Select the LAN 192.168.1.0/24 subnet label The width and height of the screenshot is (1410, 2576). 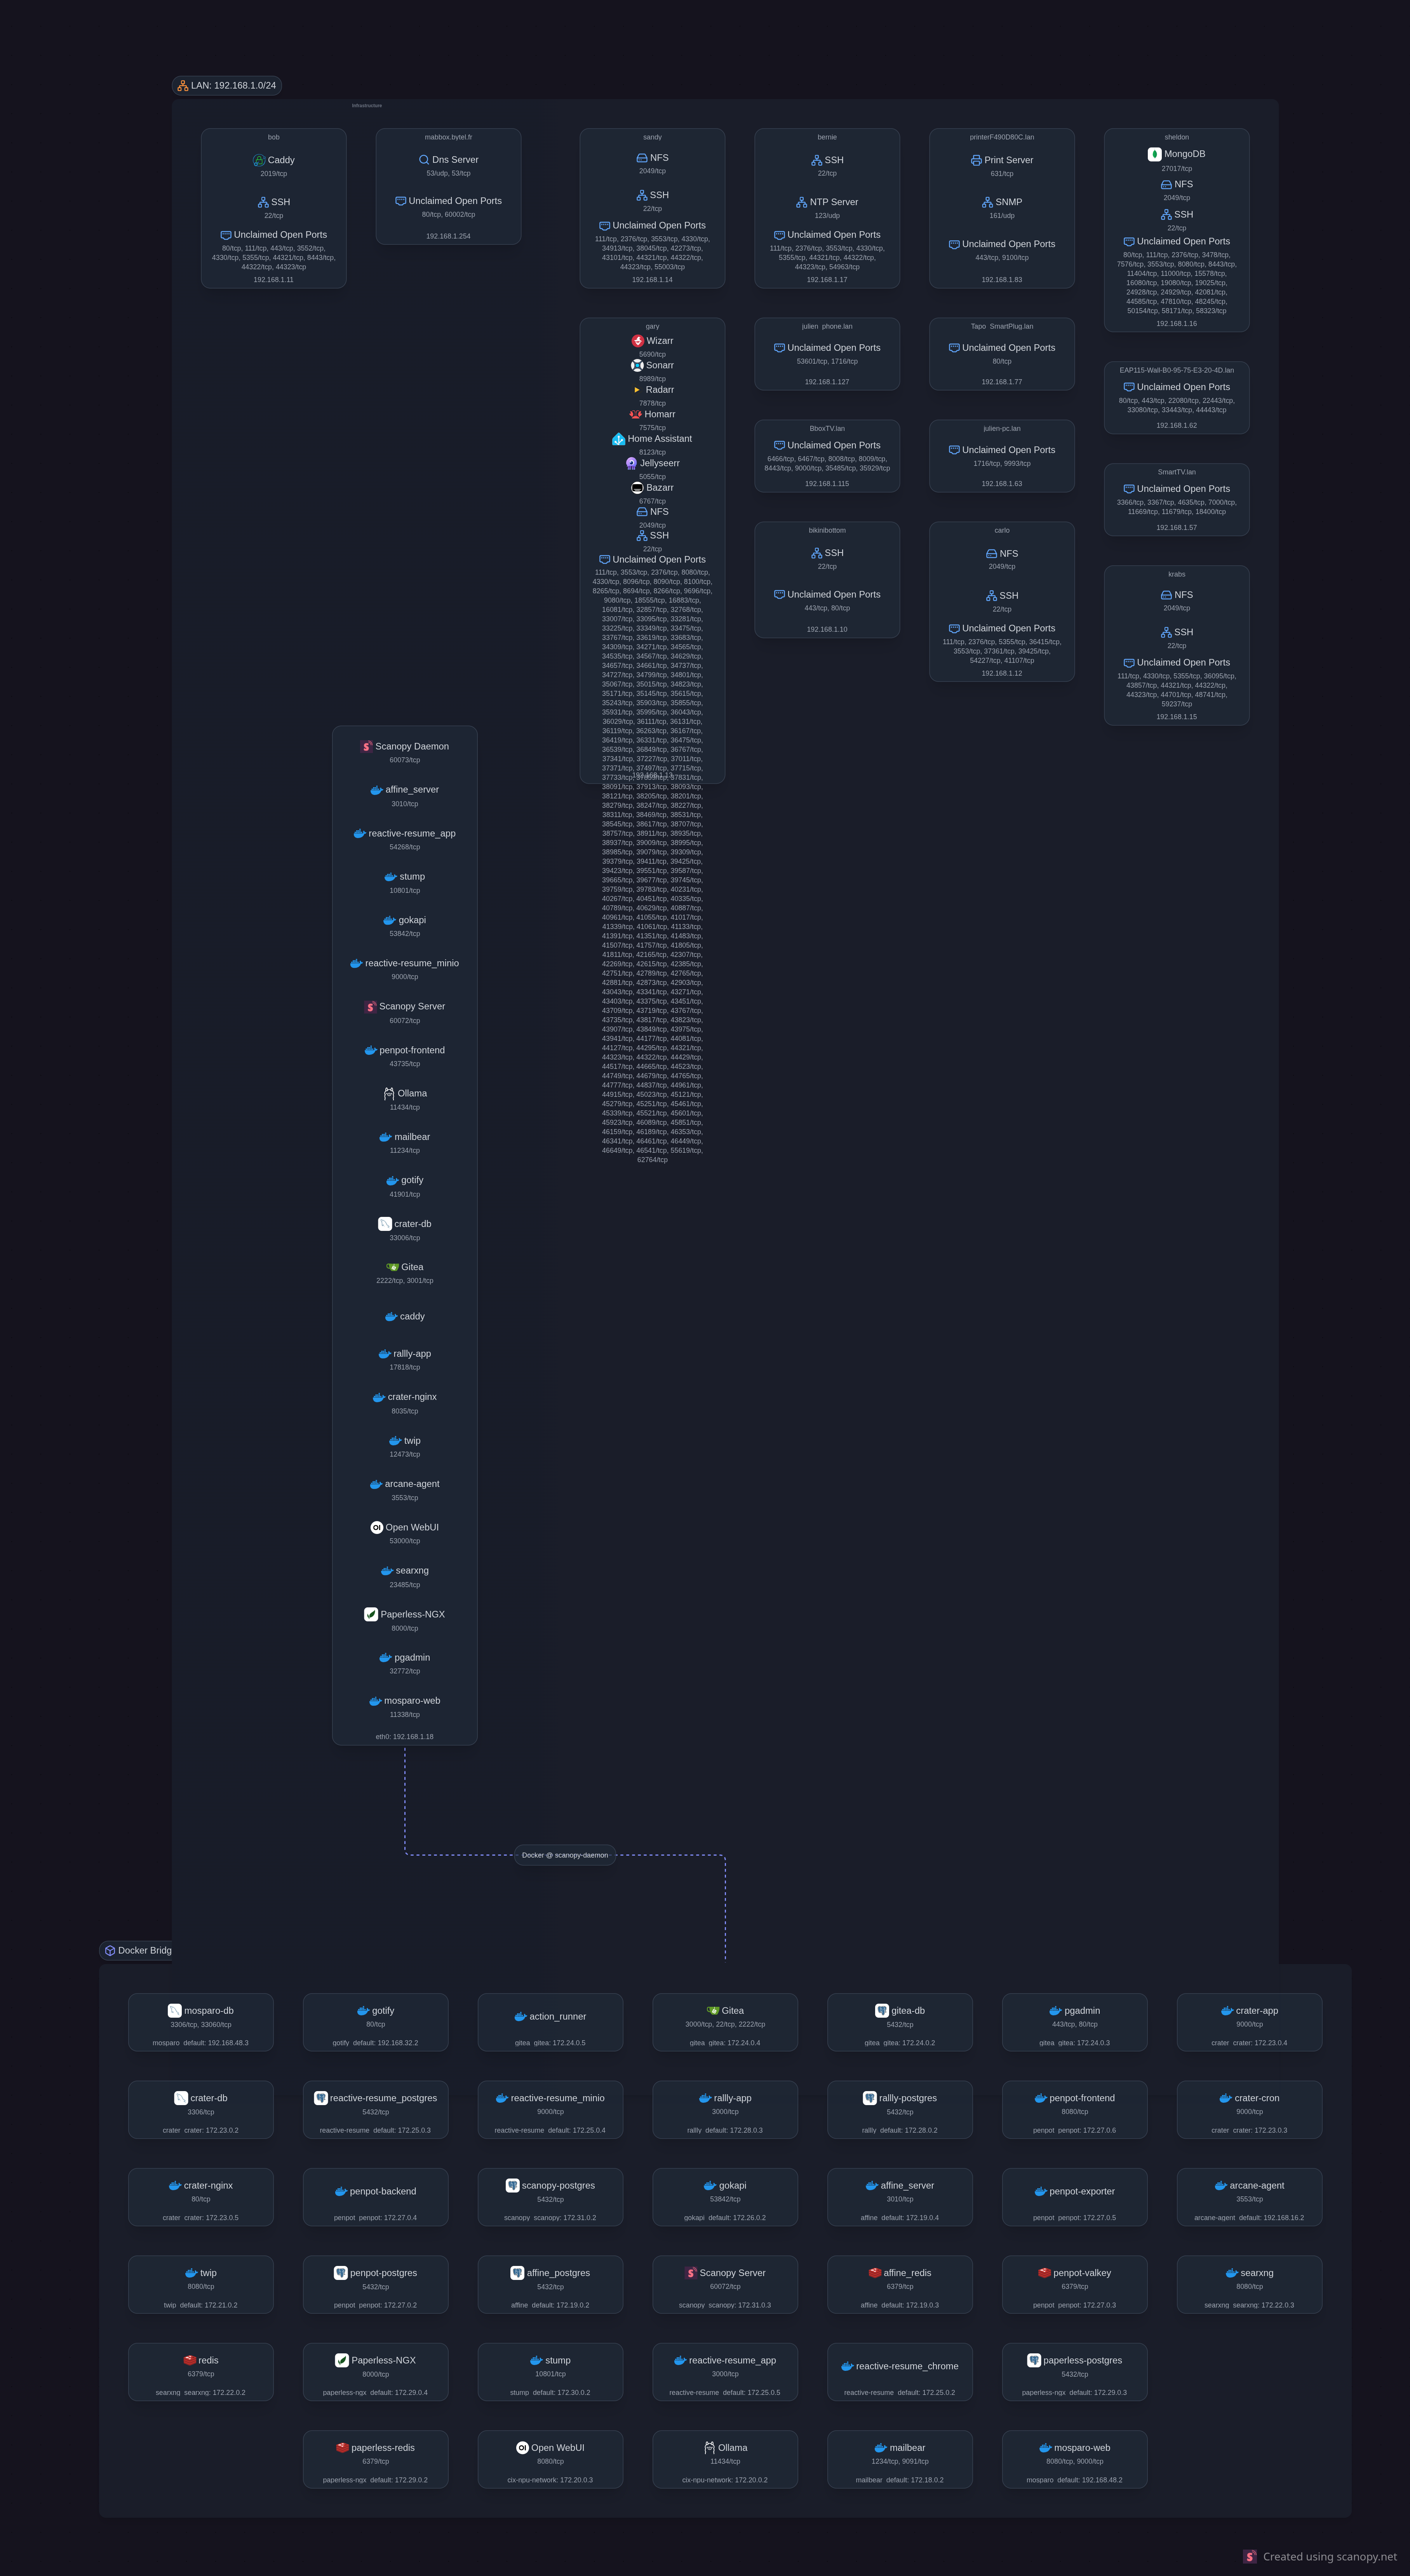(x=227, y=86)
